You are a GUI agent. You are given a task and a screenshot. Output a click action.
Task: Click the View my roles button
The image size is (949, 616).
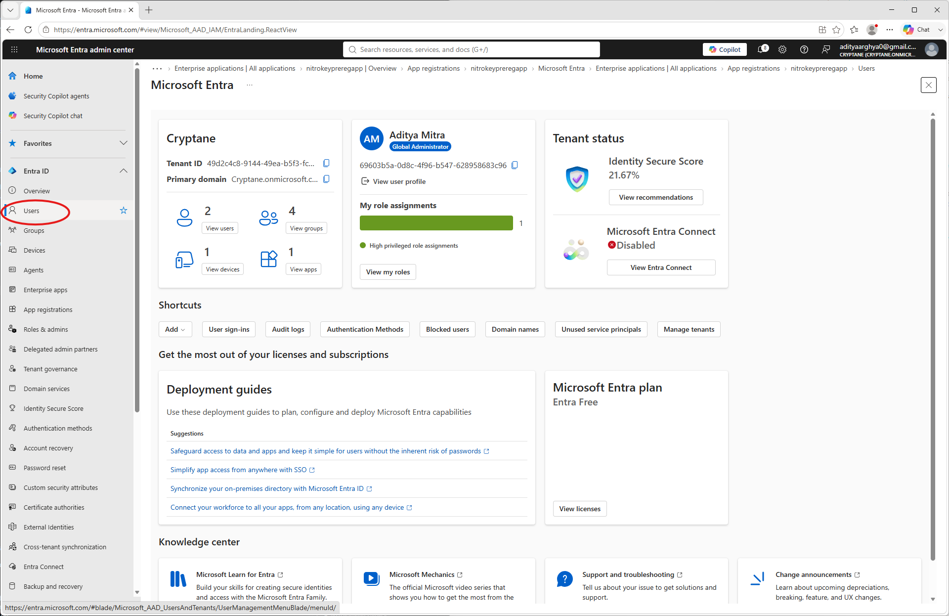(388, 272)
